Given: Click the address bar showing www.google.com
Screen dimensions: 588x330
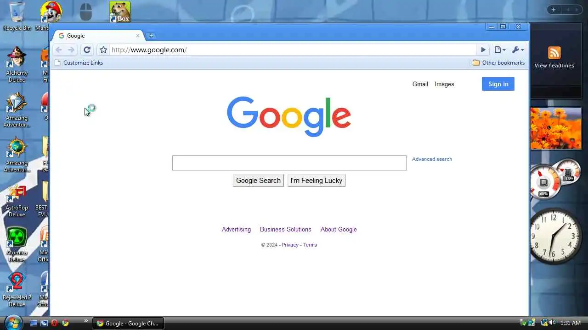Looking at the screenshot, I should [293, 50].
